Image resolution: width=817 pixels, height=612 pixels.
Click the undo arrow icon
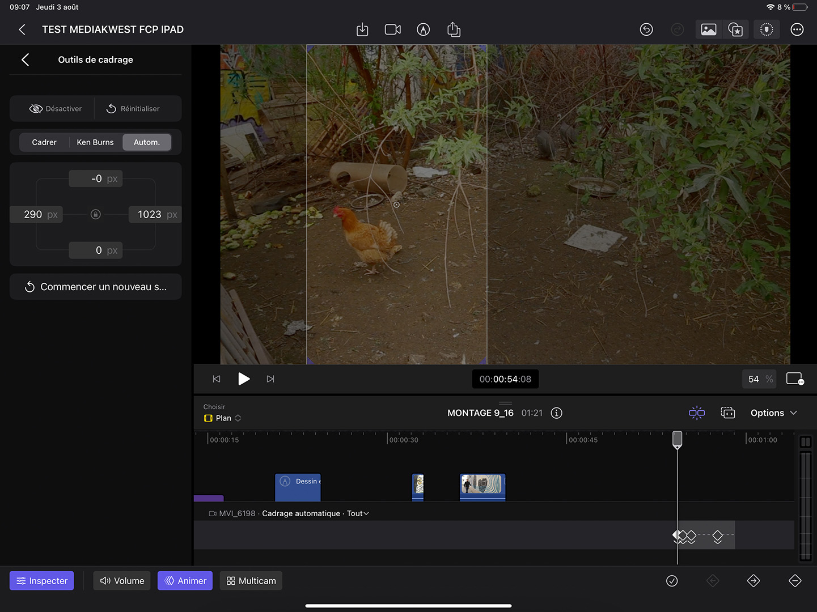[646, 29]
